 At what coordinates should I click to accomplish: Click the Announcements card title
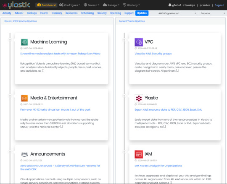(x=48, y=154)
